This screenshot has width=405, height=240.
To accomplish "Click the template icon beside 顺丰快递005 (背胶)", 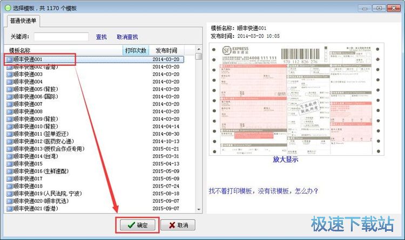I will pyautogui.click(x=10, y=90).
